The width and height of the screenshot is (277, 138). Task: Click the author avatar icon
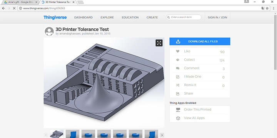pos(49,31)
